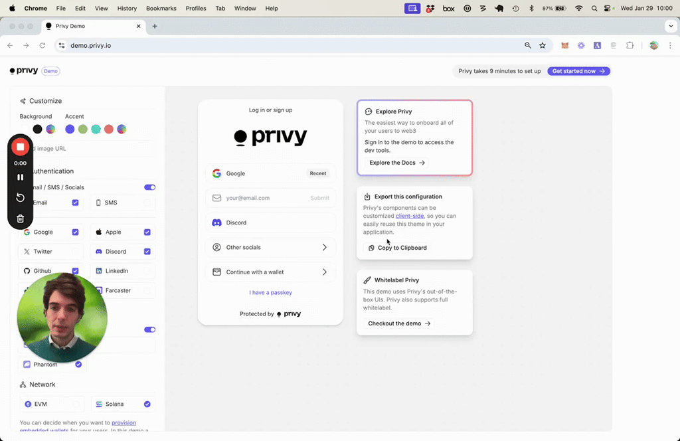Open the client-side link
Viewport: 680px width, 441px height.
click(409, 216)
